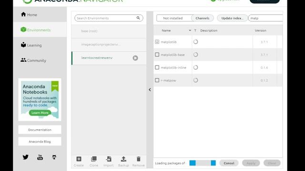Click the Clear button

point(272,163)
